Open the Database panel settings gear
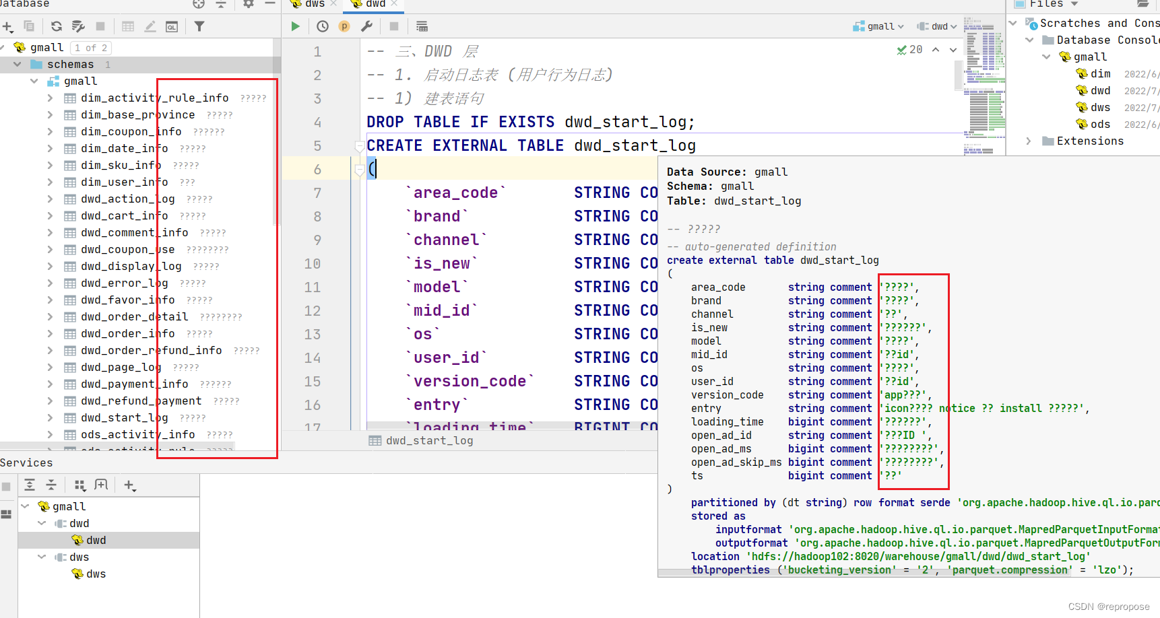The width and height of the screenshot is (1160, 618). (249, 3)
